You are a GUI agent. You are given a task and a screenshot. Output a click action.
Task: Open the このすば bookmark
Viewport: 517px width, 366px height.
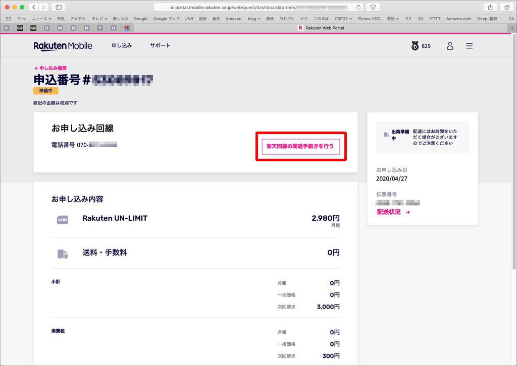(x=321, y=19)
